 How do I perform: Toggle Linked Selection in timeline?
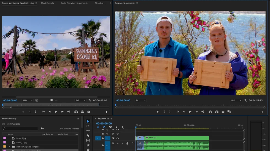[110, 127]
